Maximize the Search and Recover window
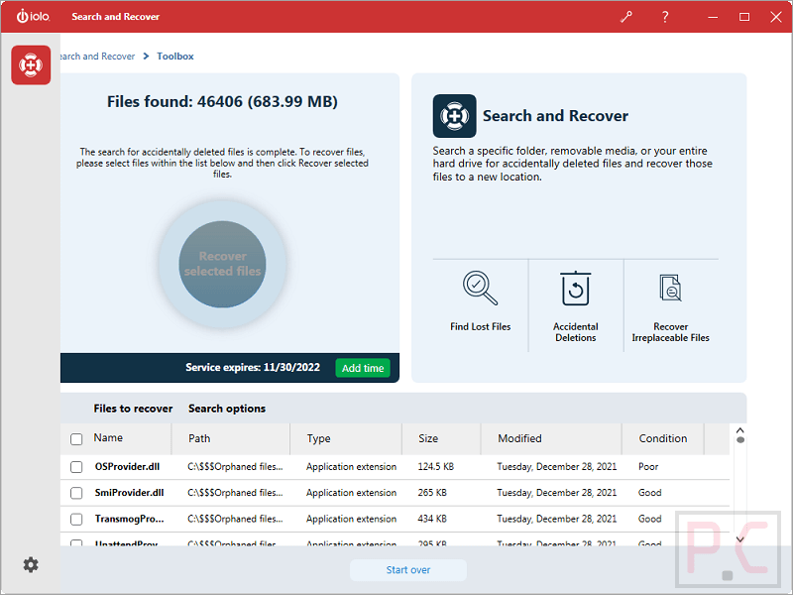The height and width of the screenshot is (595, 793). coord(744,17)
